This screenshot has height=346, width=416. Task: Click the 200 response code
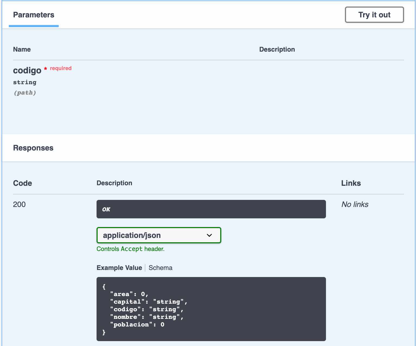point(19,205)
